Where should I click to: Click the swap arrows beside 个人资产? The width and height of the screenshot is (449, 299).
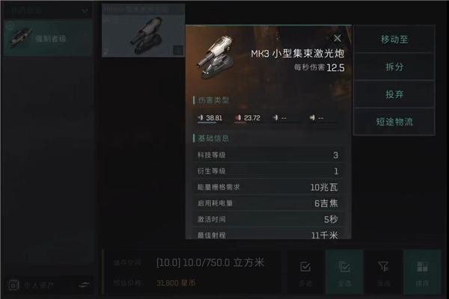click(84, 285)
